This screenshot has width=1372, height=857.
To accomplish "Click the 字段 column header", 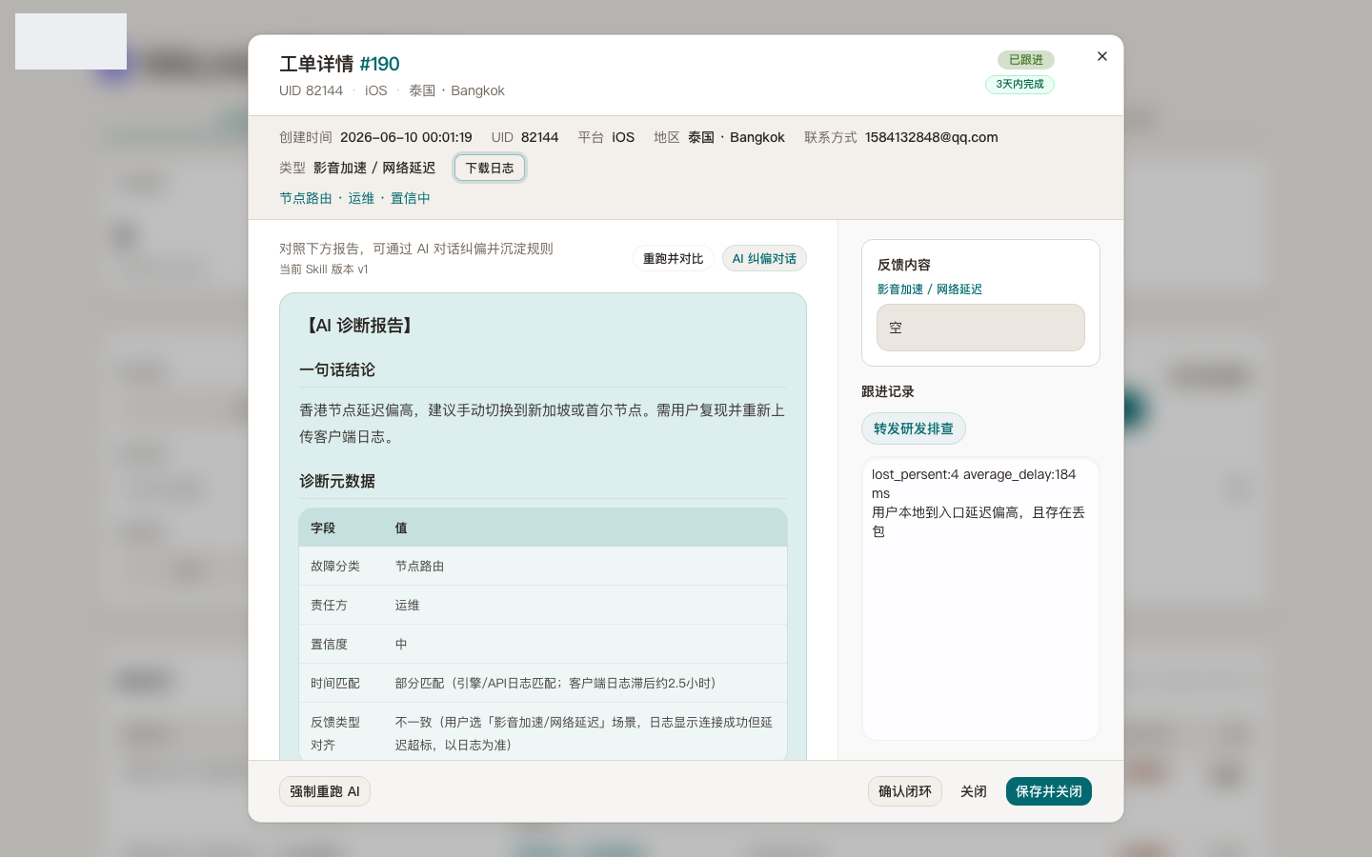I will click(323, 528).
